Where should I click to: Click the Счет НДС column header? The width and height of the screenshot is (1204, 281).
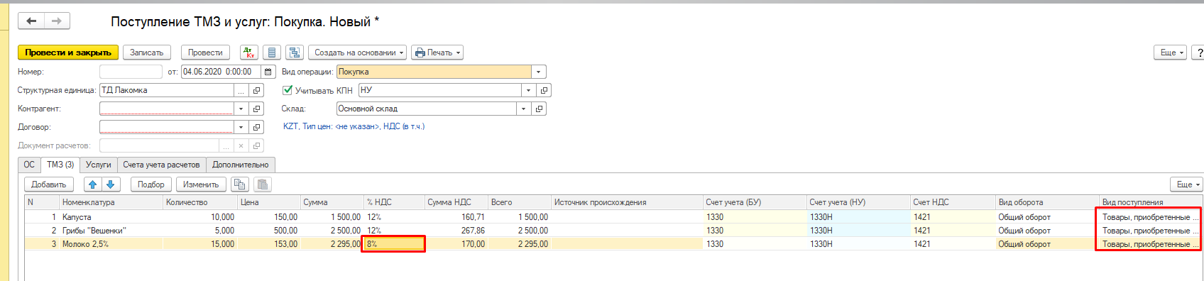tap(953, 202)
